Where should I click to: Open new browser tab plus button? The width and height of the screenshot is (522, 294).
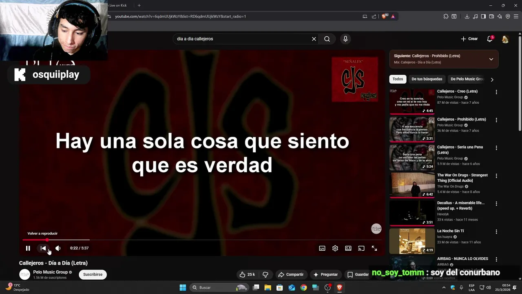tap(139, 5)
